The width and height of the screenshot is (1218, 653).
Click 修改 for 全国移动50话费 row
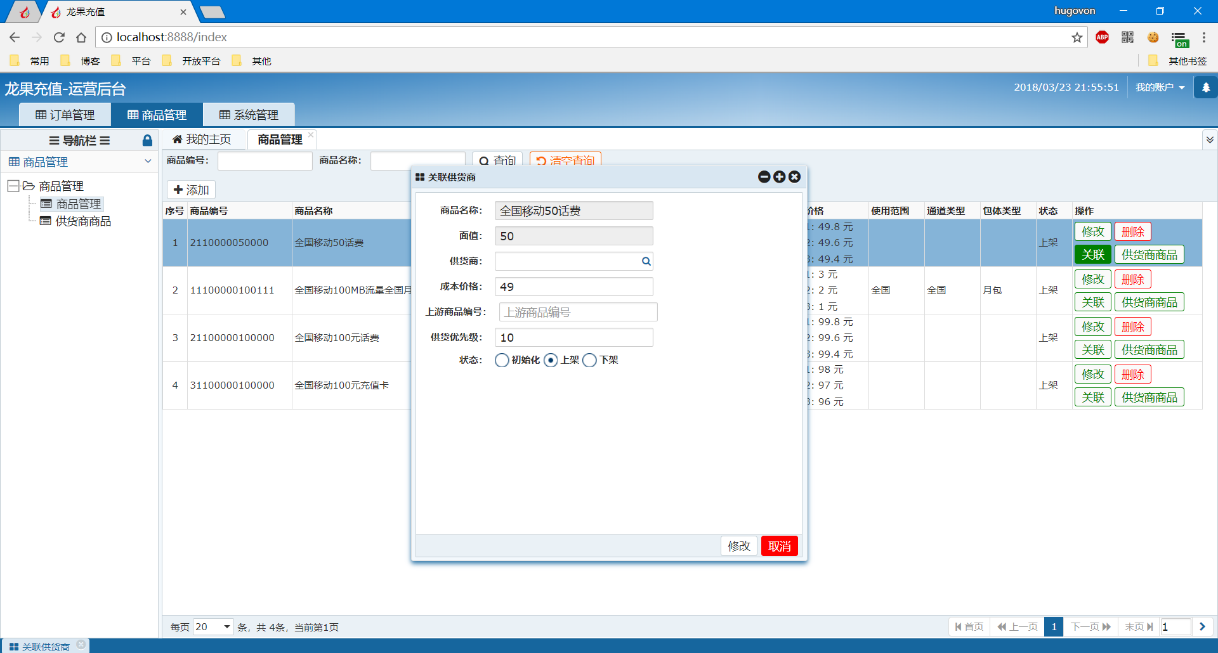pos(1093,232)
